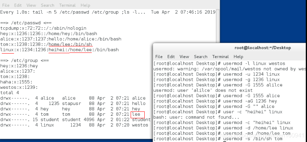Click the 'usermod -u 1234 linux' command line
The height and width of the screenshot is (142, 307).
(217, 74)
